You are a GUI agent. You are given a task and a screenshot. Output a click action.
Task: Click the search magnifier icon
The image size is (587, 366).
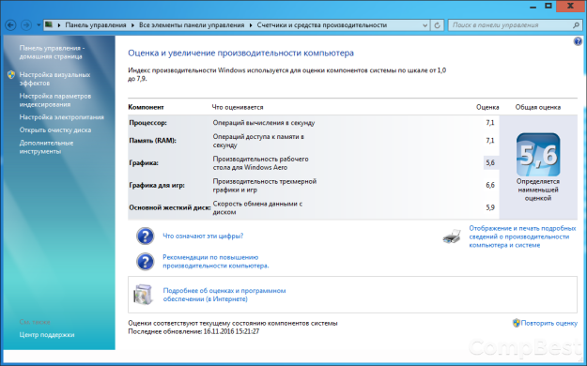click(576, 25)
